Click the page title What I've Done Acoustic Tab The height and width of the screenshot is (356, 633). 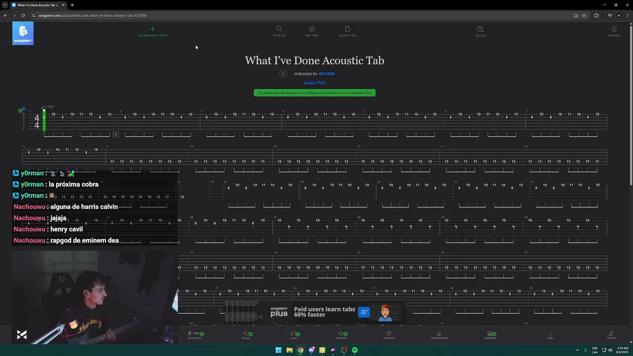pyautogui.click(x=315, y=60)
